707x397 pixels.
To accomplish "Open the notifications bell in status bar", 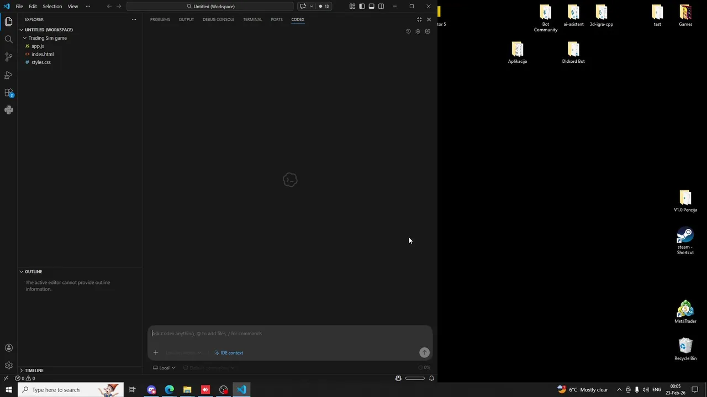I will pyautogui.click(x=431, y=378).
